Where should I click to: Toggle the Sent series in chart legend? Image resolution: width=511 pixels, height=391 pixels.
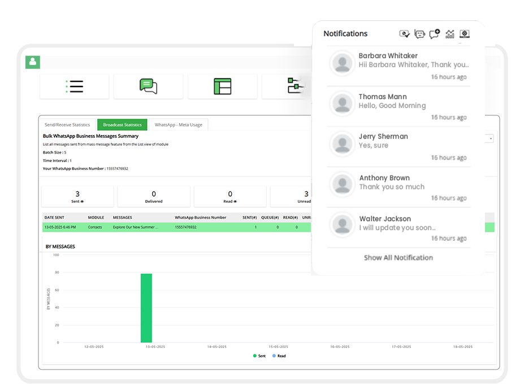pos(259,356)
